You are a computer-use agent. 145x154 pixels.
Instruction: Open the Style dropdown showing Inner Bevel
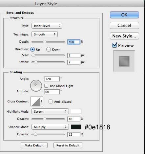[47, 26]
